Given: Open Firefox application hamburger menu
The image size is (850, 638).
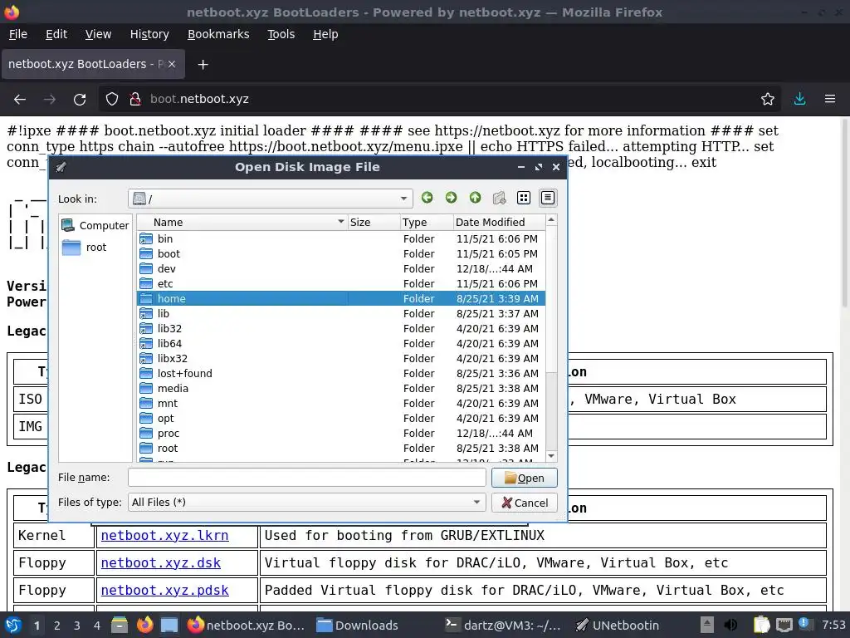Looking at the screenshot, I should click(x=829, y=100).
